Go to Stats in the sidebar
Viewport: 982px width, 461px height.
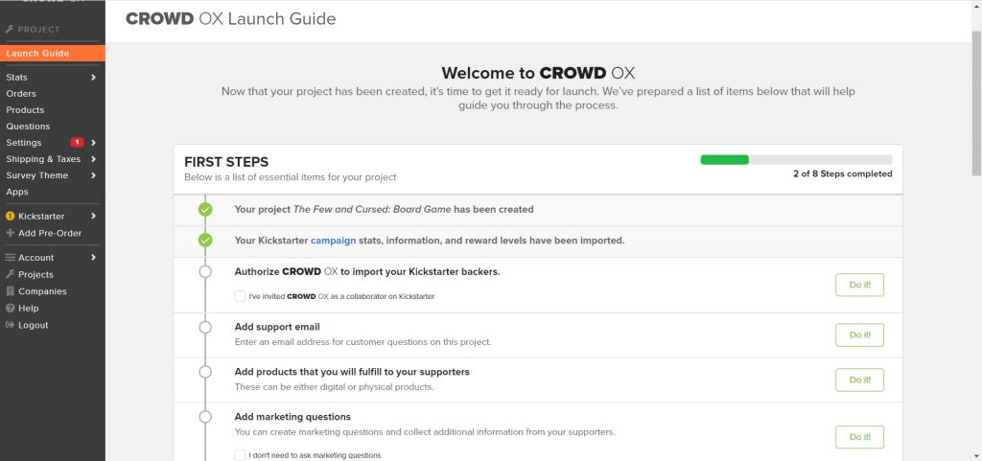(17, 78)
